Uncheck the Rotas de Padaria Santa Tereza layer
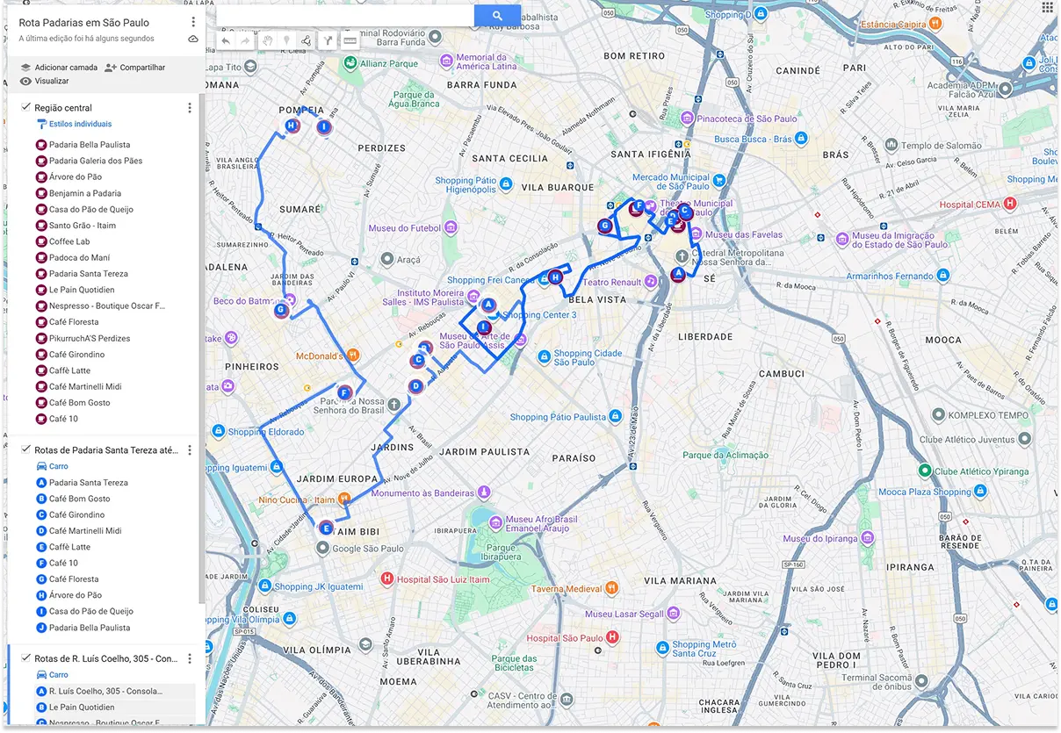This screenshot has height=733, width=1061. click(25, 449)
